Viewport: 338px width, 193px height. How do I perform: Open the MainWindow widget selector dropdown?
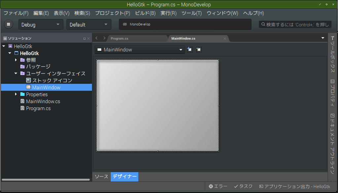pos(140,50)
